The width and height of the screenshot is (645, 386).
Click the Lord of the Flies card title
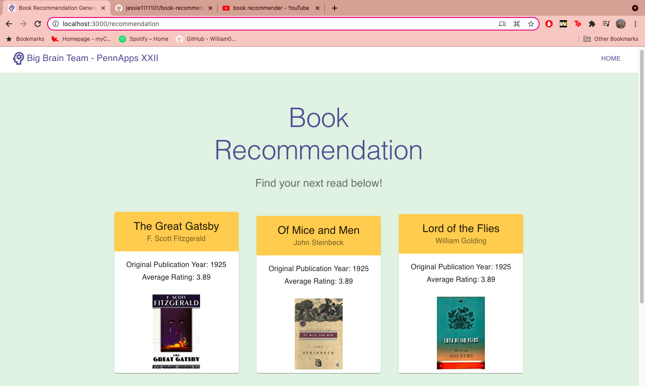[461, 228]
